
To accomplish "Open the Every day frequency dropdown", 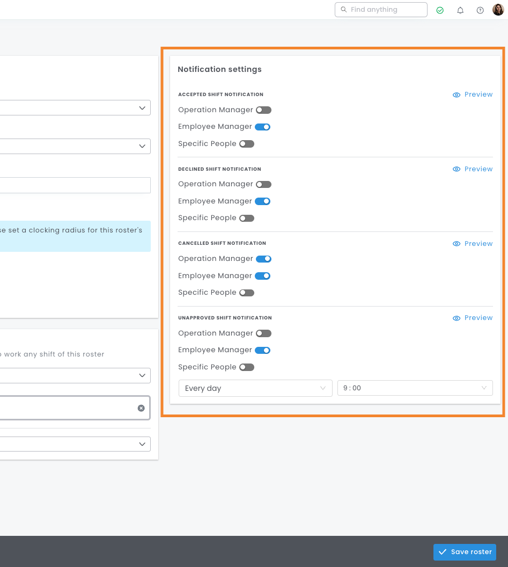I will (255, 388).
